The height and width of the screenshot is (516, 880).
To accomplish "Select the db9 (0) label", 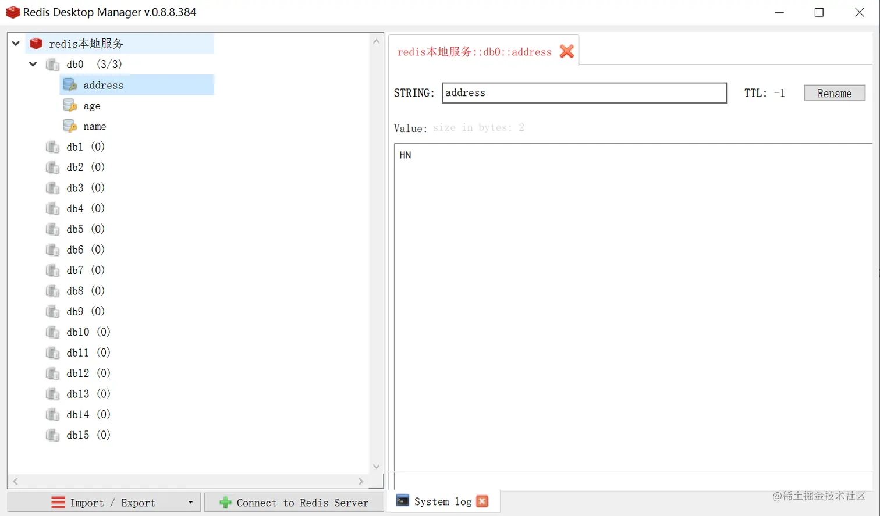I will pos(86,312).
